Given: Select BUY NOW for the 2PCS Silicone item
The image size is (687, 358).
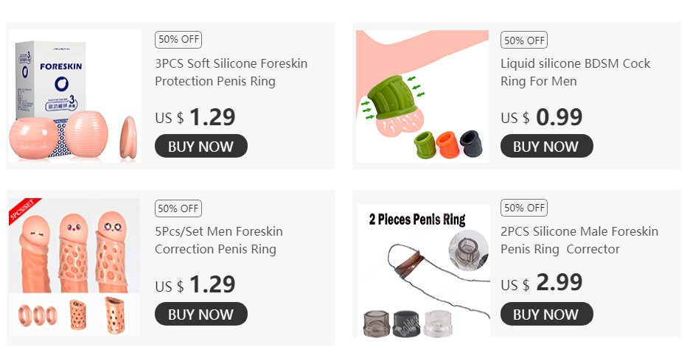Looking at the screenshot, I should (546, 314).
